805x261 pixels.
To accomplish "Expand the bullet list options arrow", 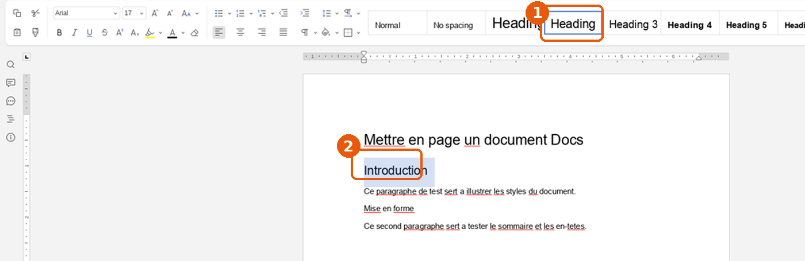I will point(229,13).
